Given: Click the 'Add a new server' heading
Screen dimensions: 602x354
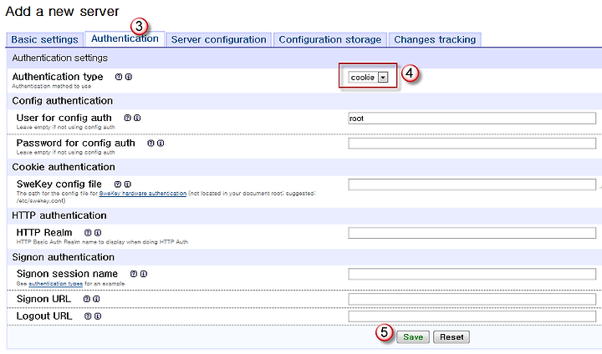Looking at the screenshot, I should pos(62,11).
